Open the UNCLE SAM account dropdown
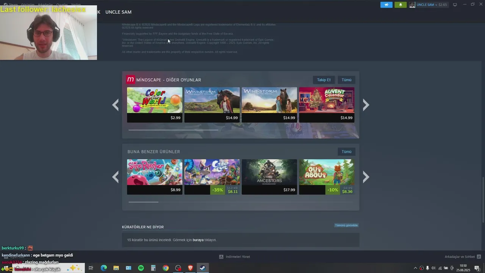The width and height of the screenshot is (485, 273). pyautogui.click(x=427, y=5)
